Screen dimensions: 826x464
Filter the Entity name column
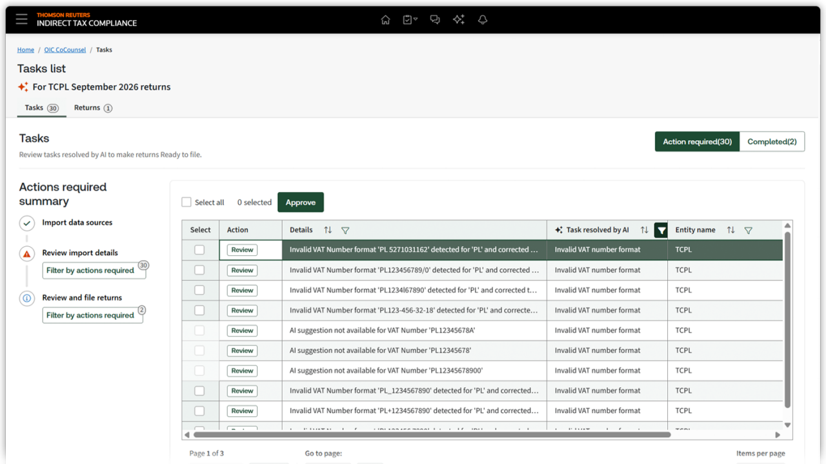coord(748,230)
